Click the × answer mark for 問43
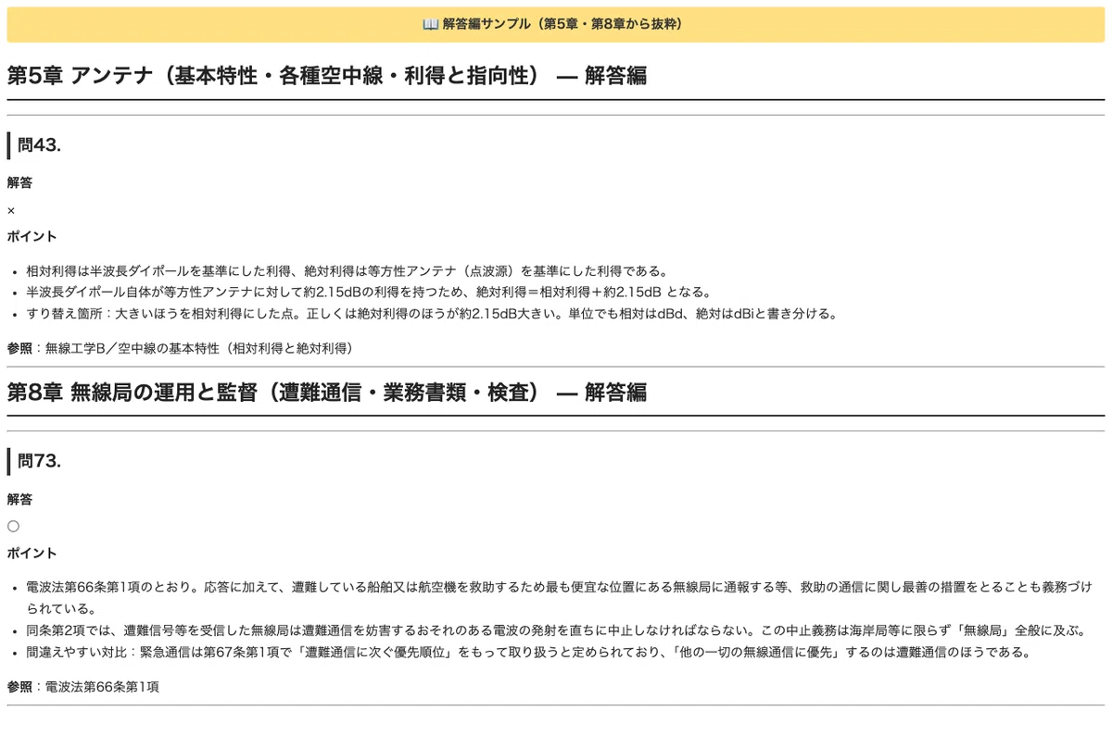This screenshot has width=1112, height=748. (11, 210)
